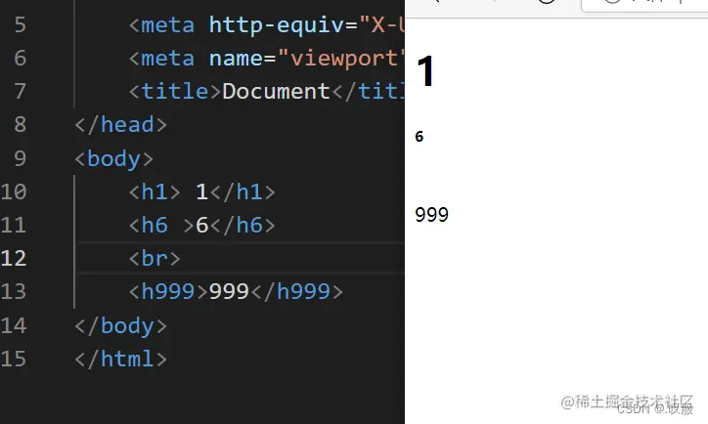Click the closing head tag

click(x=120, y=125)
